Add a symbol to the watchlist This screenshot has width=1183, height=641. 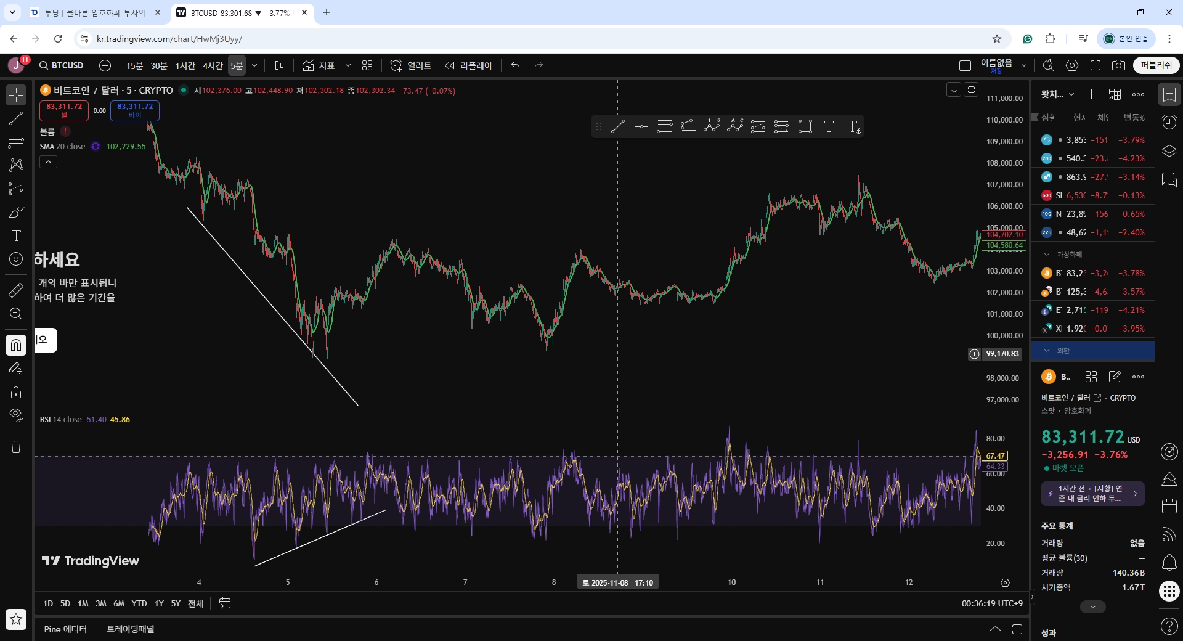[x=1091, y=94]
